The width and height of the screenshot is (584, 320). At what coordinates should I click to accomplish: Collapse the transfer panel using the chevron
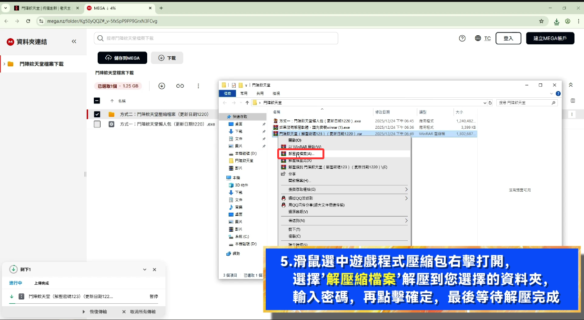[145, 269]
